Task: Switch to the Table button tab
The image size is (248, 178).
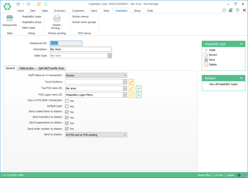Action: pyautogui.click(x=27, y=68)
